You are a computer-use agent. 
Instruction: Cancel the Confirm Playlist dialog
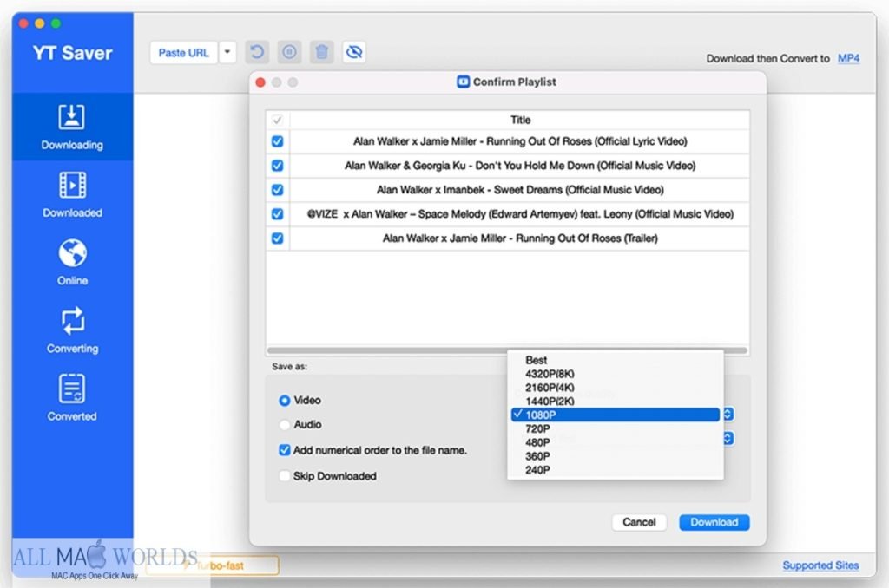(x=639, y=522)
